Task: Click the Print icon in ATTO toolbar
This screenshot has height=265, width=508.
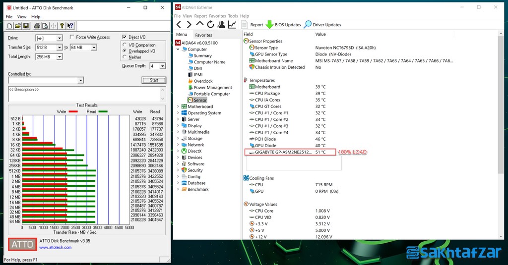Action: click(x=37, y=26)
